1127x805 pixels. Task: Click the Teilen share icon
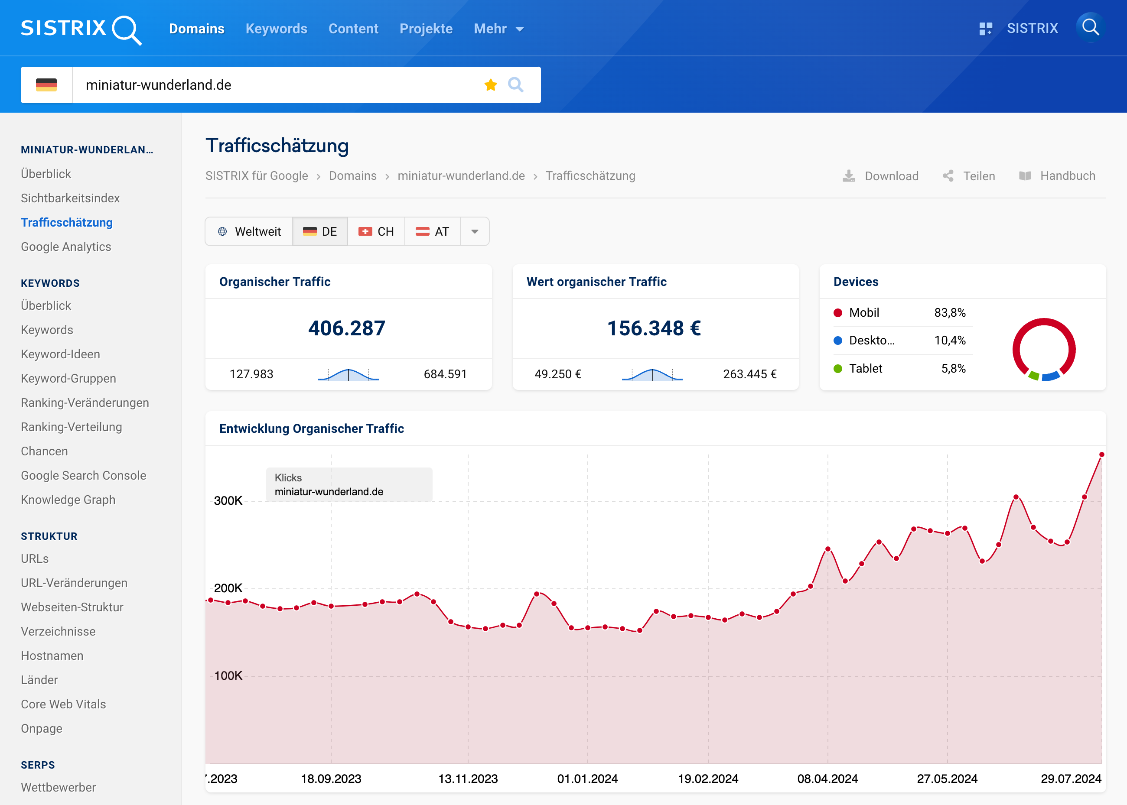click(948, 176)
